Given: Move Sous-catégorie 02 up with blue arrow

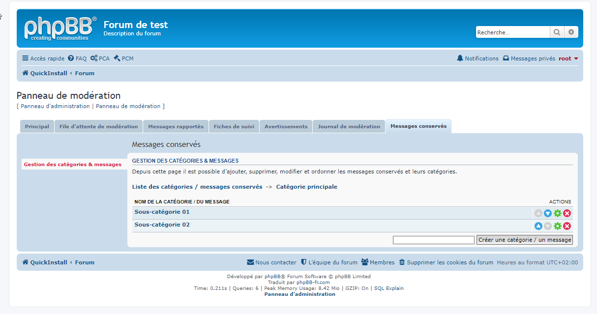Looking at the screenshot, I should coord(538,226).
